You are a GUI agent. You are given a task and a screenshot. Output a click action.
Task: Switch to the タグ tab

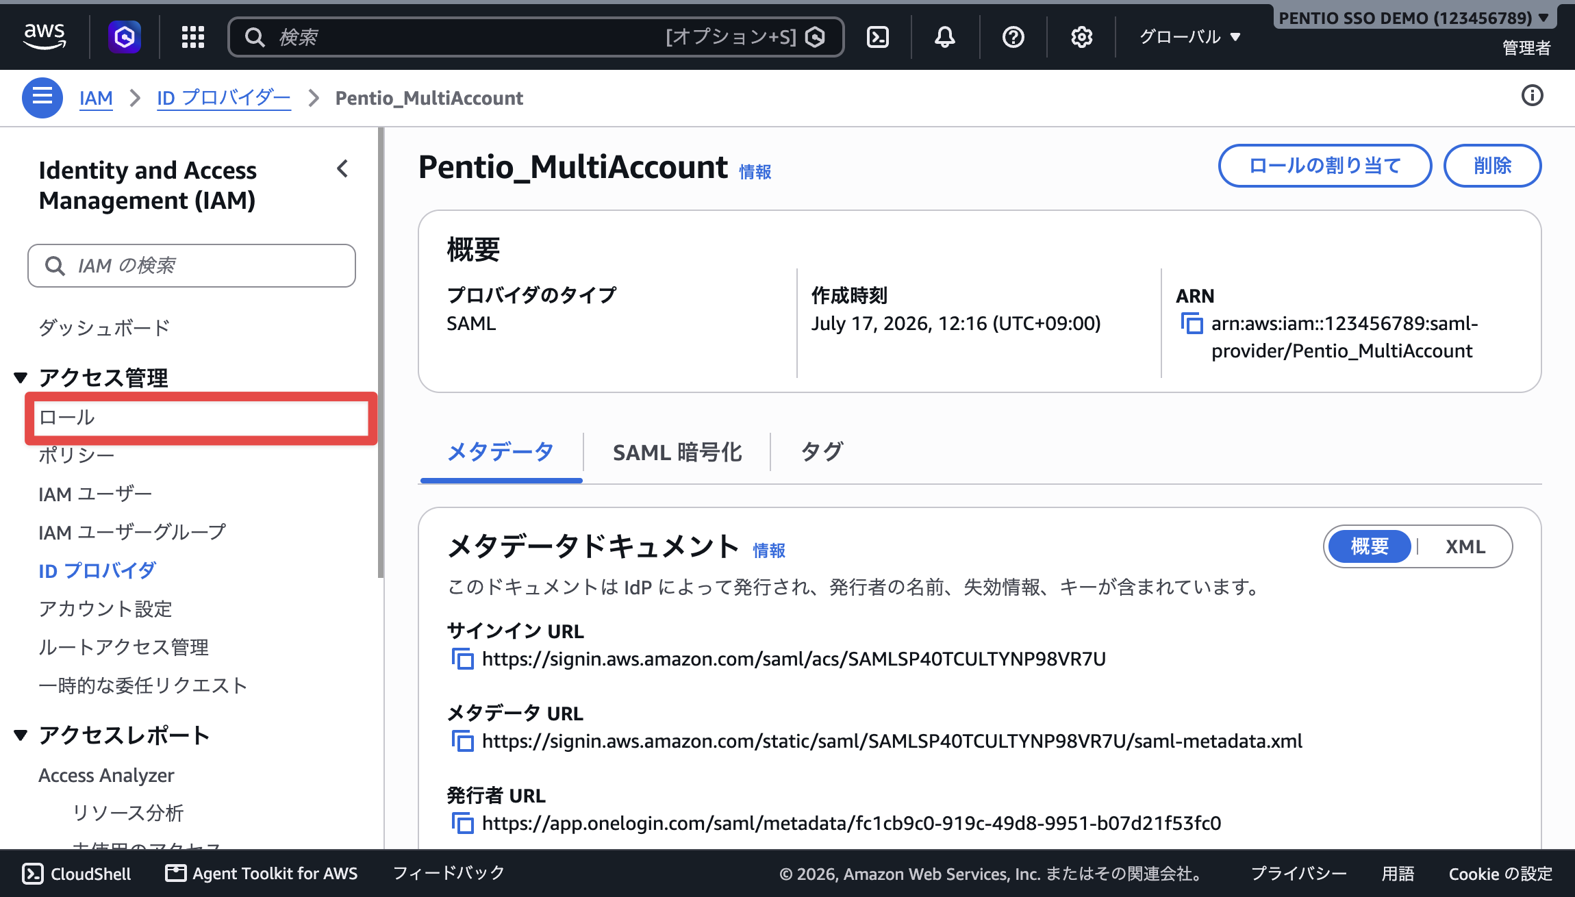coord(822,453)
